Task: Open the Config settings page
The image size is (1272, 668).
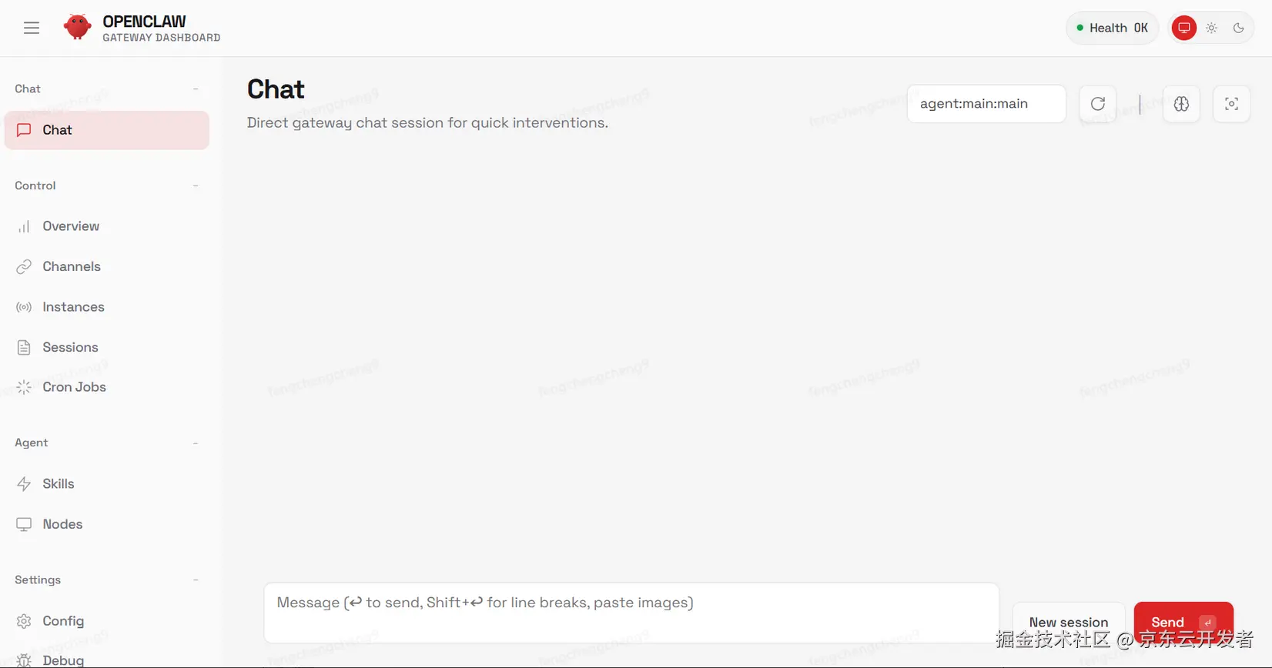Action: [x=107, y=621]
